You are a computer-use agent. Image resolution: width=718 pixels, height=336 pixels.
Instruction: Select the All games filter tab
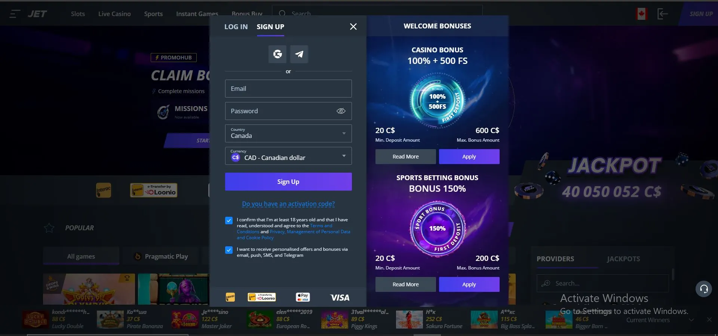(81, 256)
